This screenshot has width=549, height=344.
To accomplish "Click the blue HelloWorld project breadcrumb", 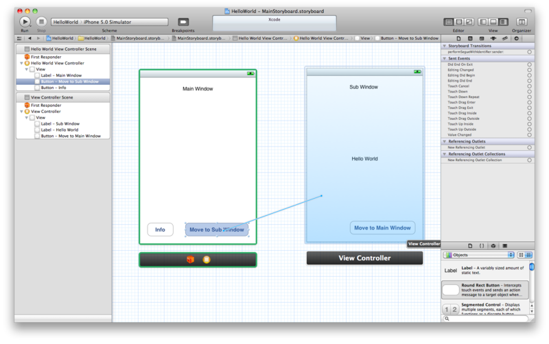I will [x=60, y=38].
